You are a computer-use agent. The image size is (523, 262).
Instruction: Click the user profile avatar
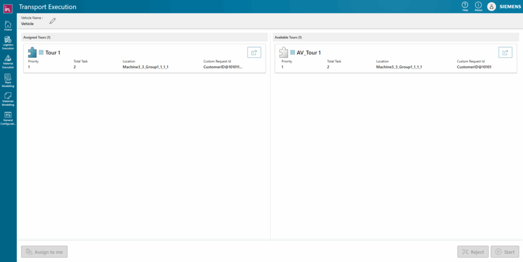491,7
